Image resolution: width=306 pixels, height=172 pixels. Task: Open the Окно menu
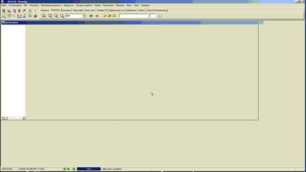[136, 5]
